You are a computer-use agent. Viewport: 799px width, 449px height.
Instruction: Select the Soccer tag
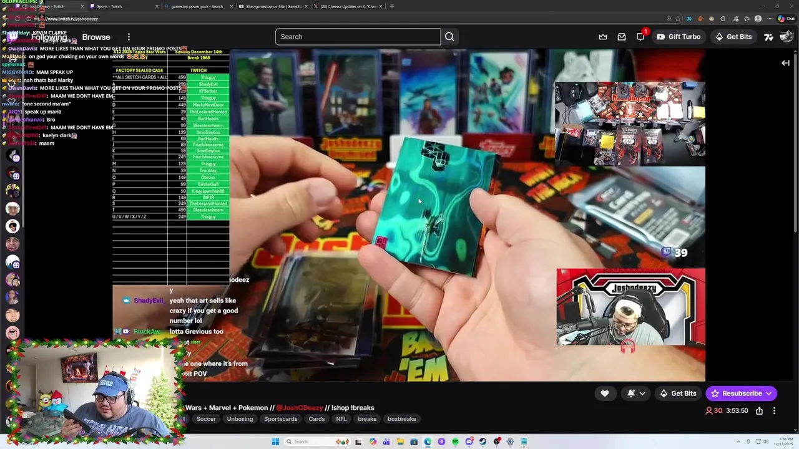pos(206,419)
